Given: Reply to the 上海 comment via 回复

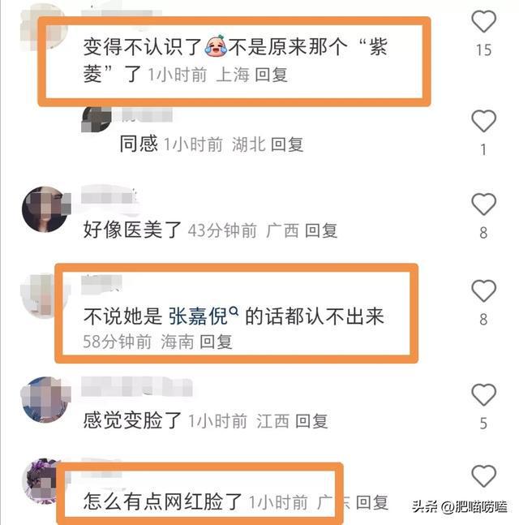Looking at the screenshot, I should coord(271,75).
